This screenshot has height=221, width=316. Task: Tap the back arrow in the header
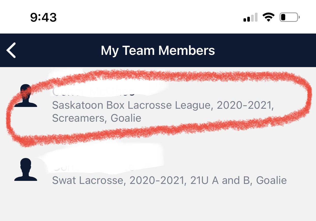[11, 50]
